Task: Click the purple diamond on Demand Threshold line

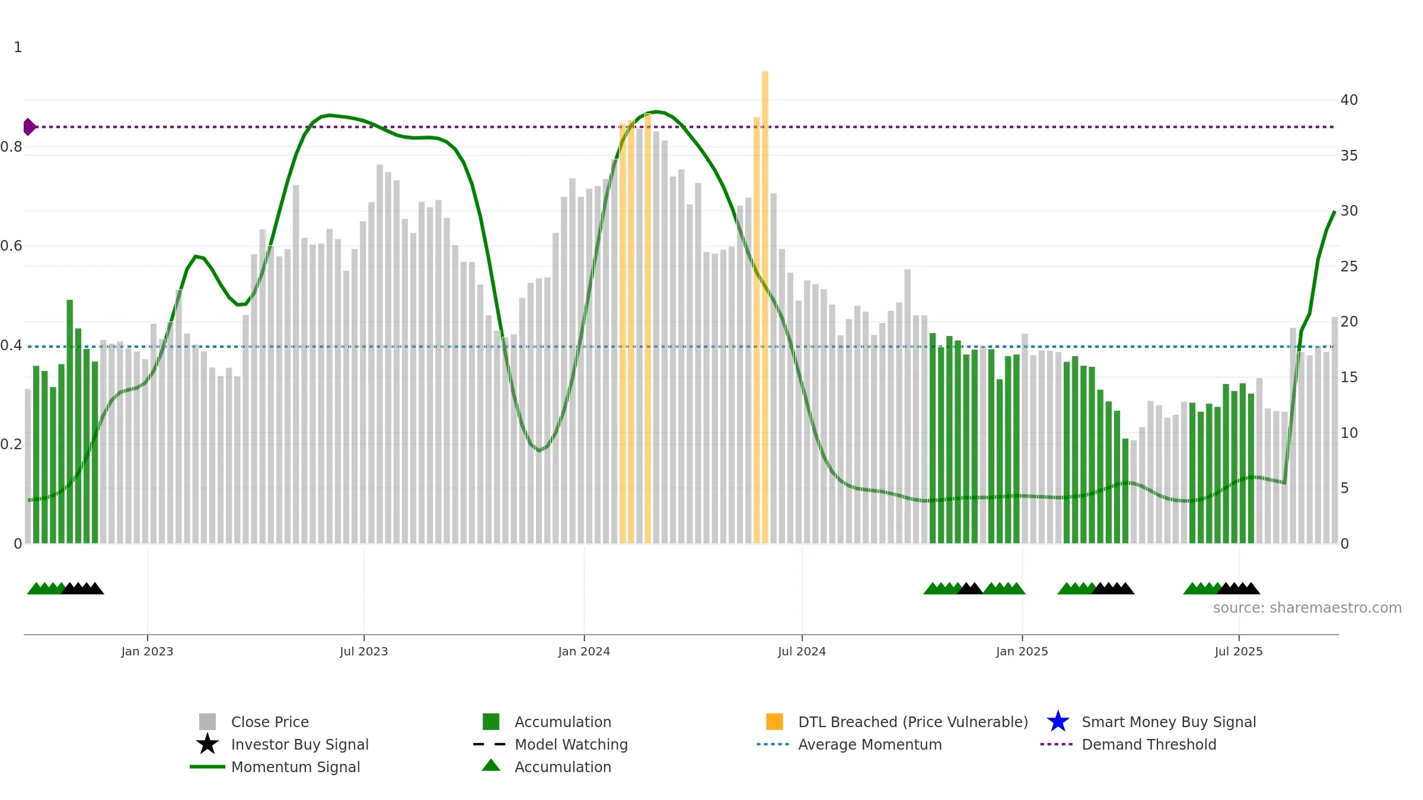Action: (29, 127)
